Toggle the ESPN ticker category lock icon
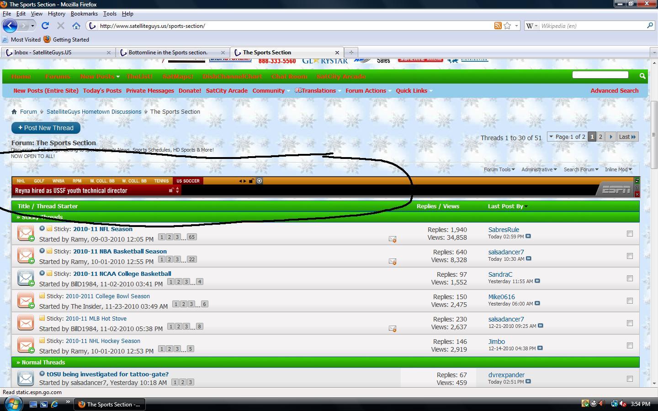 251,181
